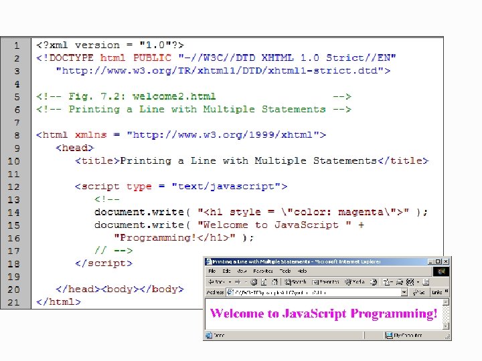
Task: Click the 'Welcome to JavaScript Programming!' heading
Action: point(323,314)
